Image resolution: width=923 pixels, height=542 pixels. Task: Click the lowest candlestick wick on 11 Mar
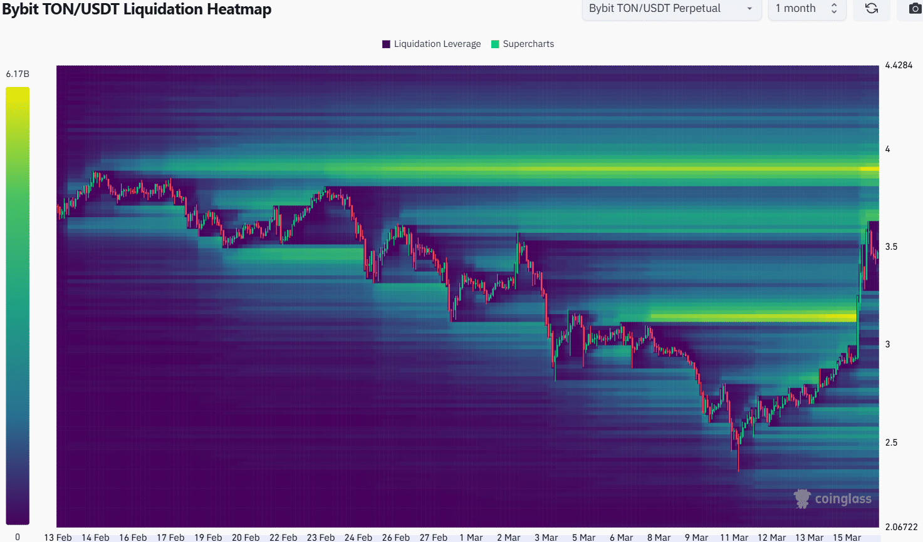738,458
